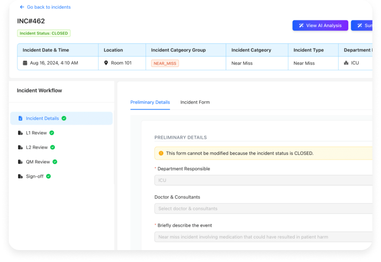Viewport: 381px width, 262px height.
Task: Open the Department Responsible dropdown
Action: click(x=264, y=180)
